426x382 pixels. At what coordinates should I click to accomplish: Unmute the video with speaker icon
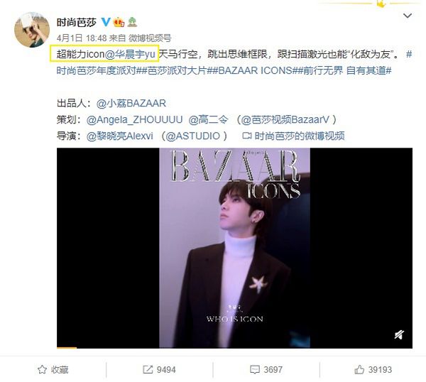click(399, 334)
